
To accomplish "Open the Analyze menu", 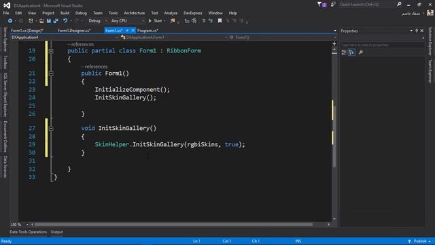I will pos(171,13).
